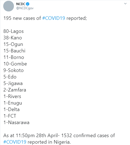Open the NCDC display name link
Viewport: 130px width, 145px height.
click(21, 4)
